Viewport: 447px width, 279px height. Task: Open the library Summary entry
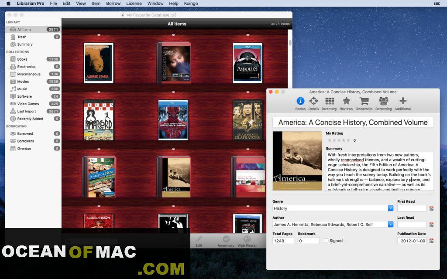(x=33, y=44)
